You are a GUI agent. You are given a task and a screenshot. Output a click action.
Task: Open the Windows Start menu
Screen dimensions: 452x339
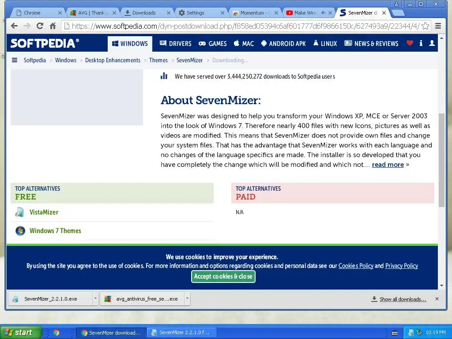(21, 332)
